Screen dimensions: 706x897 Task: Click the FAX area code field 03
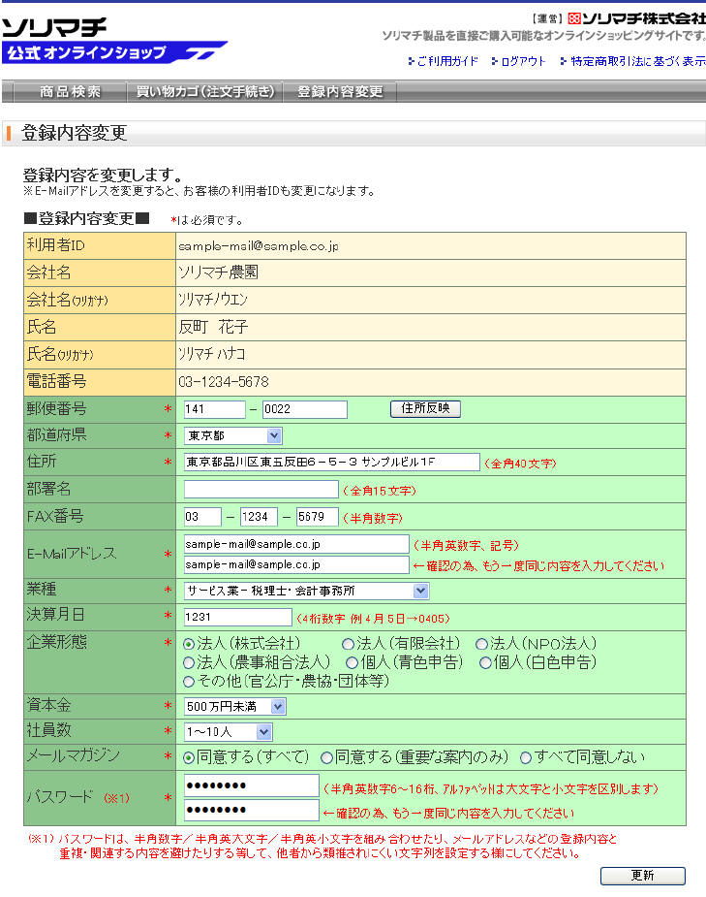[x=202, y=517]
